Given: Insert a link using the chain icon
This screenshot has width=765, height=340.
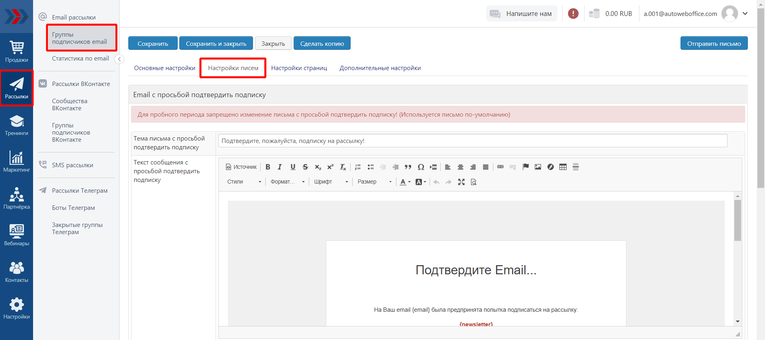Looking at the screenshot, I should tap(500, 167).
